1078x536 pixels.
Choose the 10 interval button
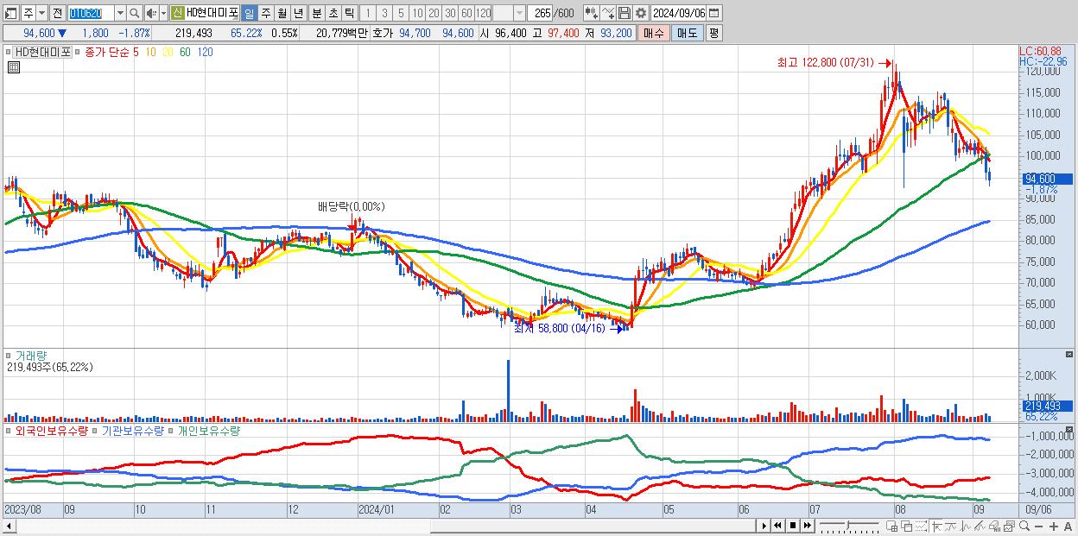tap(417, 13)
